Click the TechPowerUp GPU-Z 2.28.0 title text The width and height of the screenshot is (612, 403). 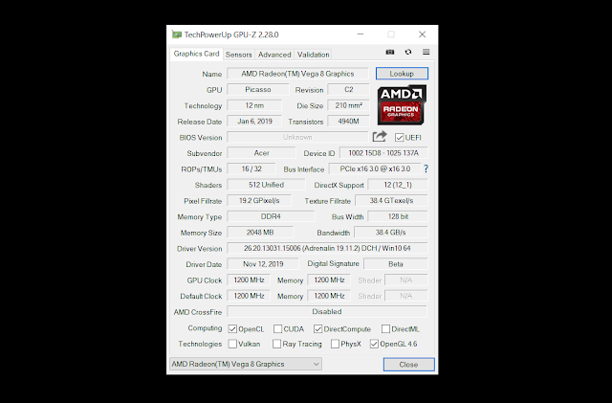[231, 34]
